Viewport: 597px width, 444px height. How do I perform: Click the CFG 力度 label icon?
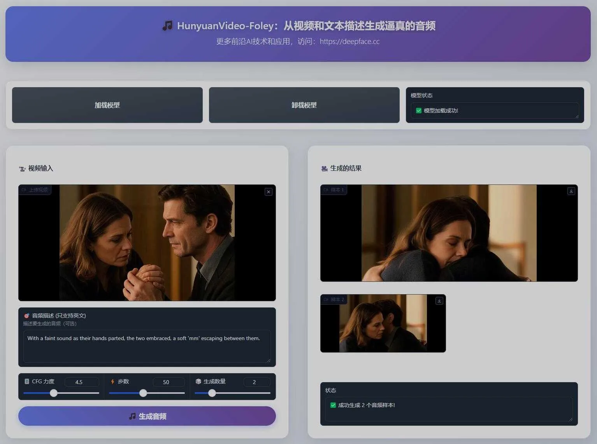tap(27, 381)
